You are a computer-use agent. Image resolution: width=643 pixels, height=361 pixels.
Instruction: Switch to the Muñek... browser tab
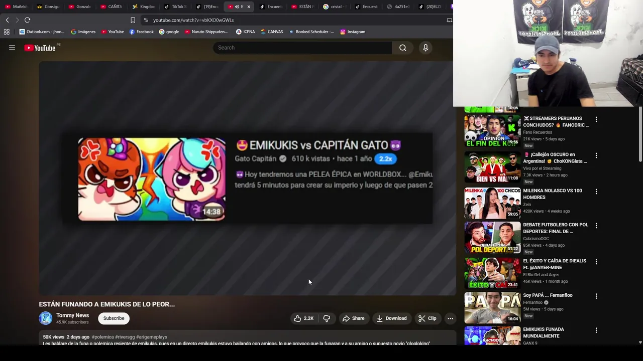pos(16,7)
